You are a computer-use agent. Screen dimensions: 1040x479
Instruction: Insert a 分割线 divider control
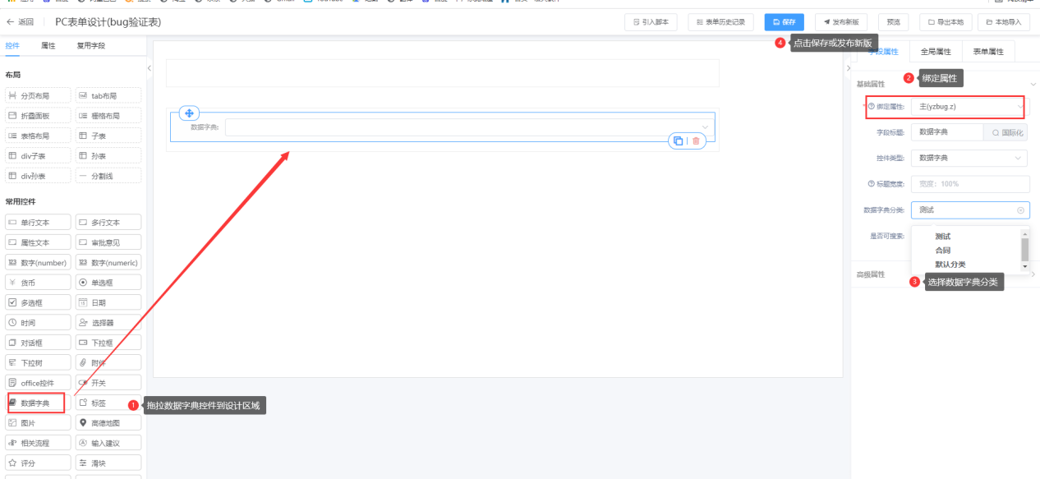pos(108,176)
